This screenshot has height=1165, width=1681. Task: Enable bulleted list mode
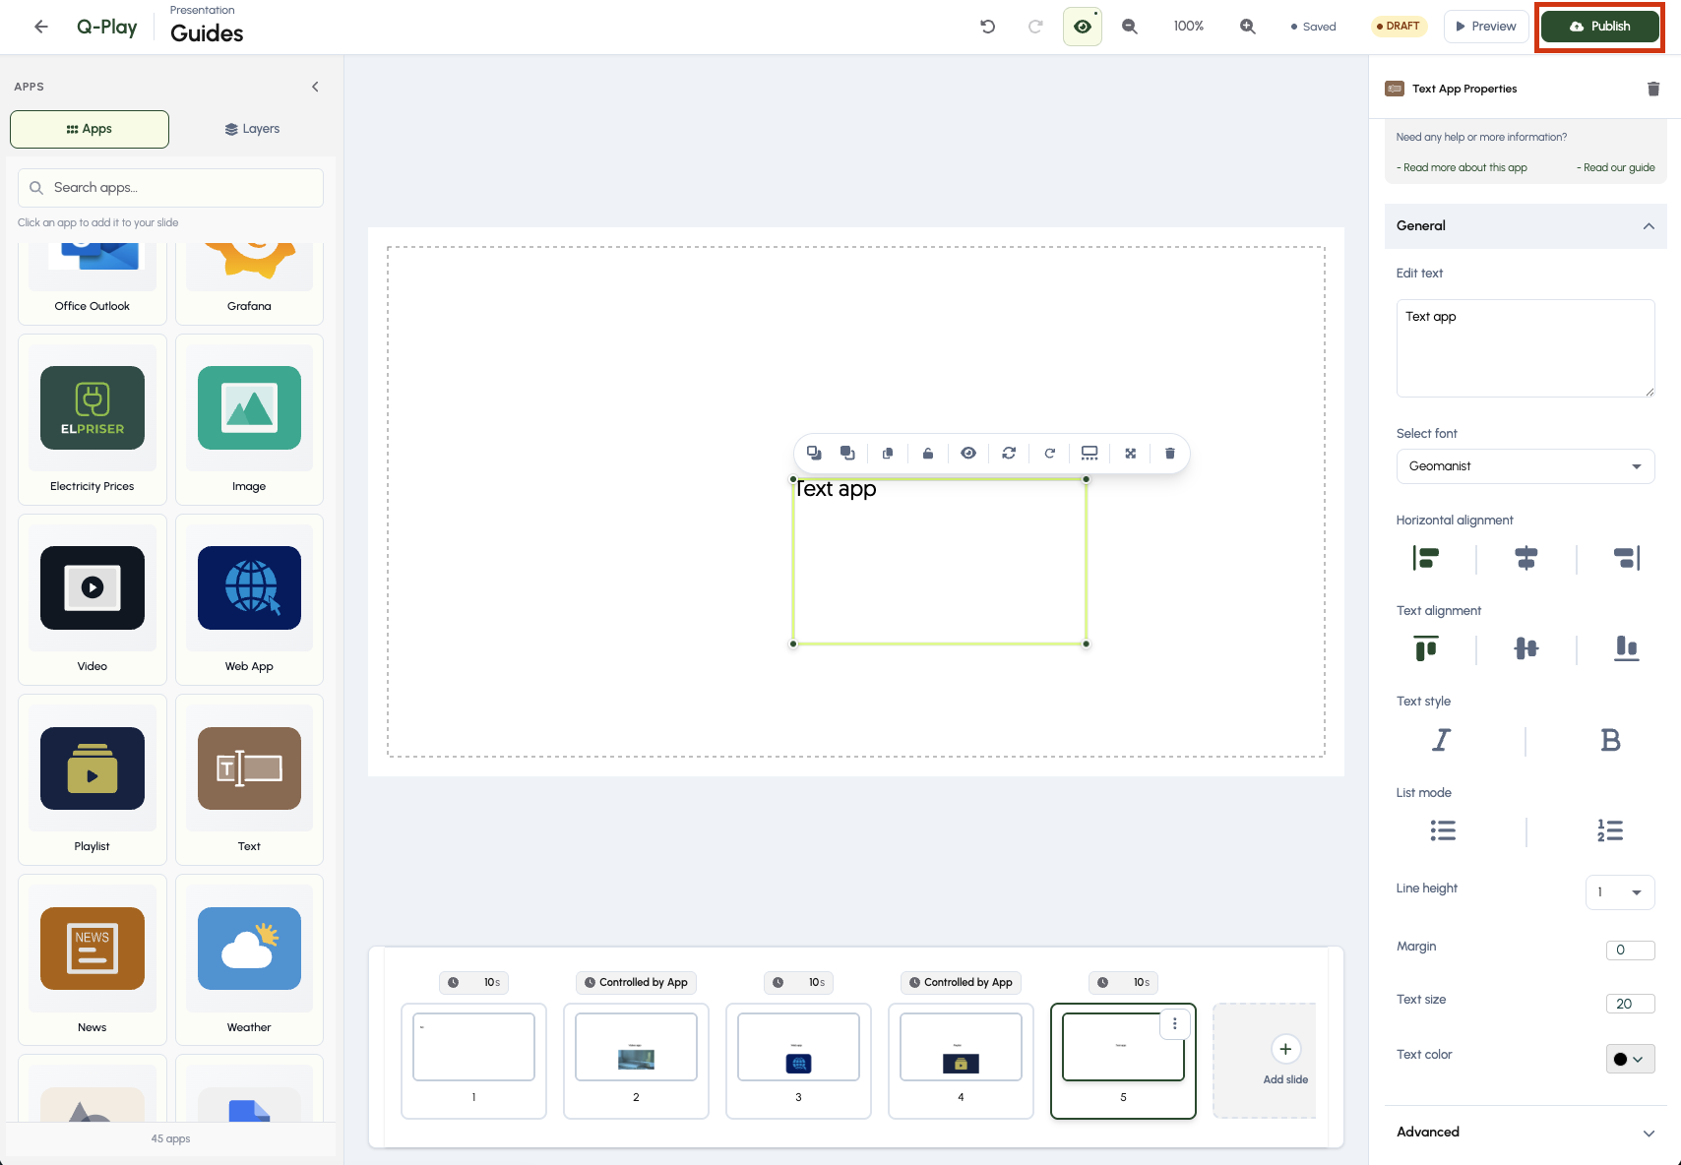coord(1443,831)
